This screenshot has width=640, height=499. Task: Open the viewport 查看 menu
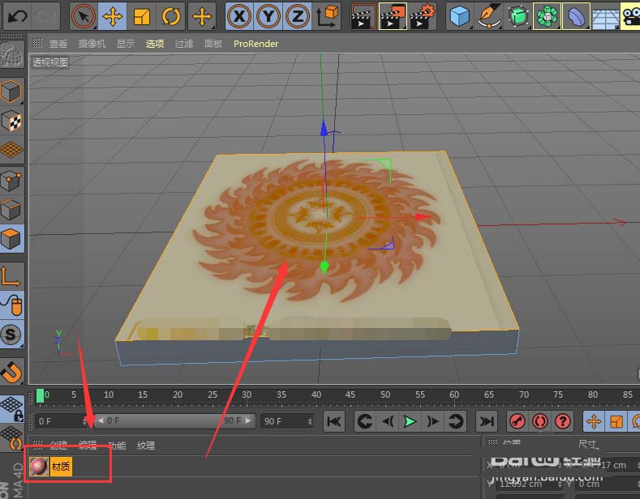[x=58, y=44]
